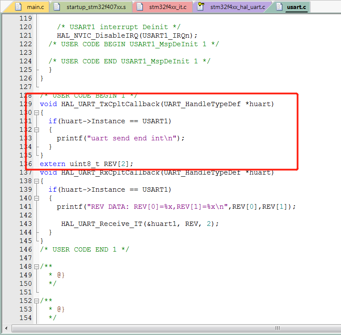Collapse the comment fold at line 152

36,301
